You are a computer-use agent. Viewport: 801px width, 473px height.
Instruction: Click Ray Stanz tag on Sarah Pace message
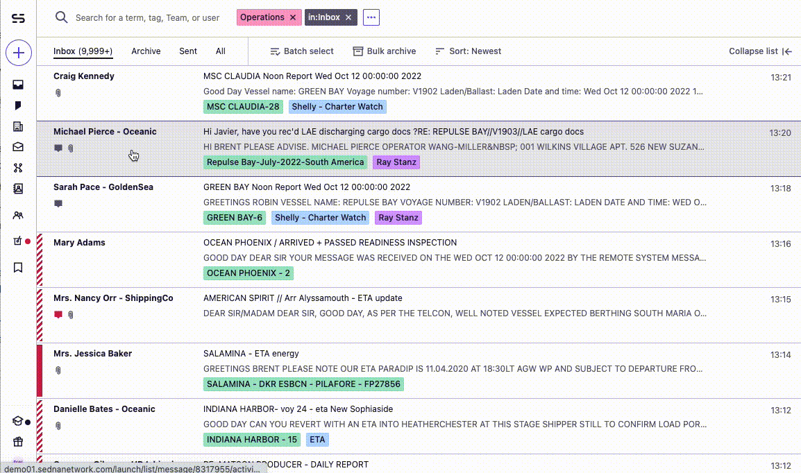(398, 218)
